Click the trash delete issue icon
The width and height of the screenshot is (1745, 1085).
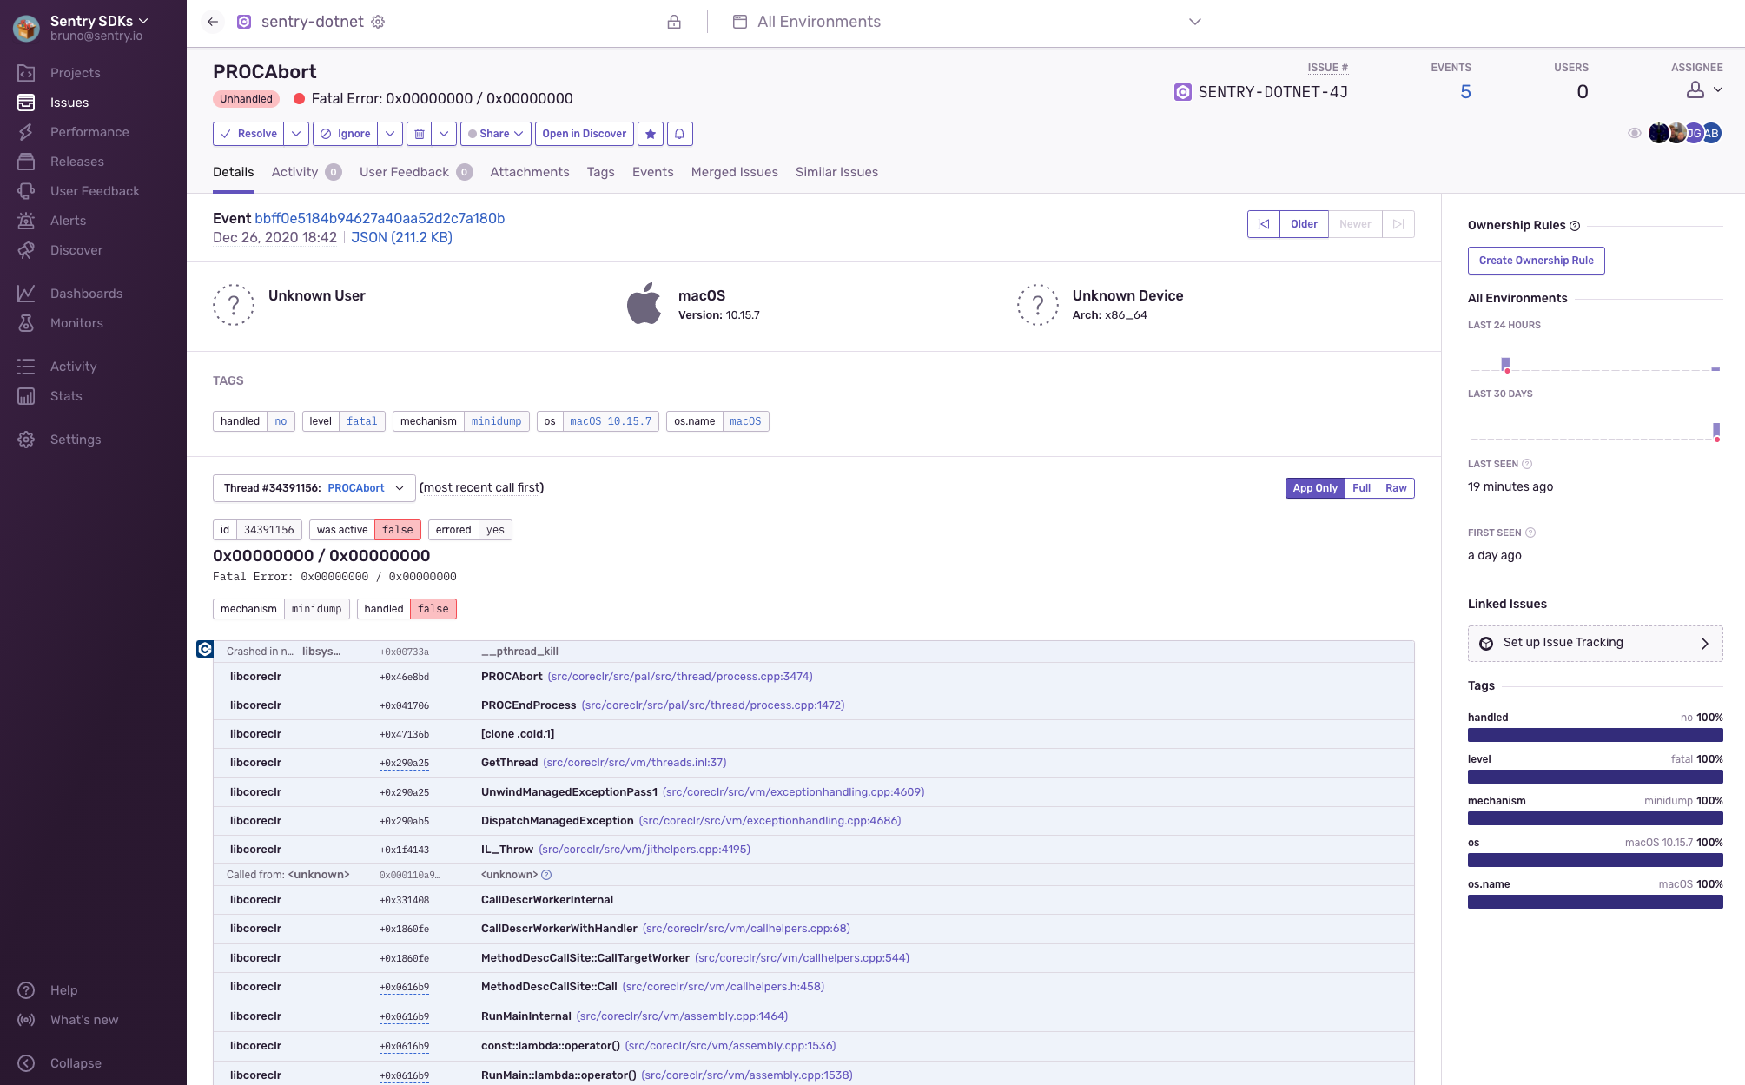pos(420,134)
